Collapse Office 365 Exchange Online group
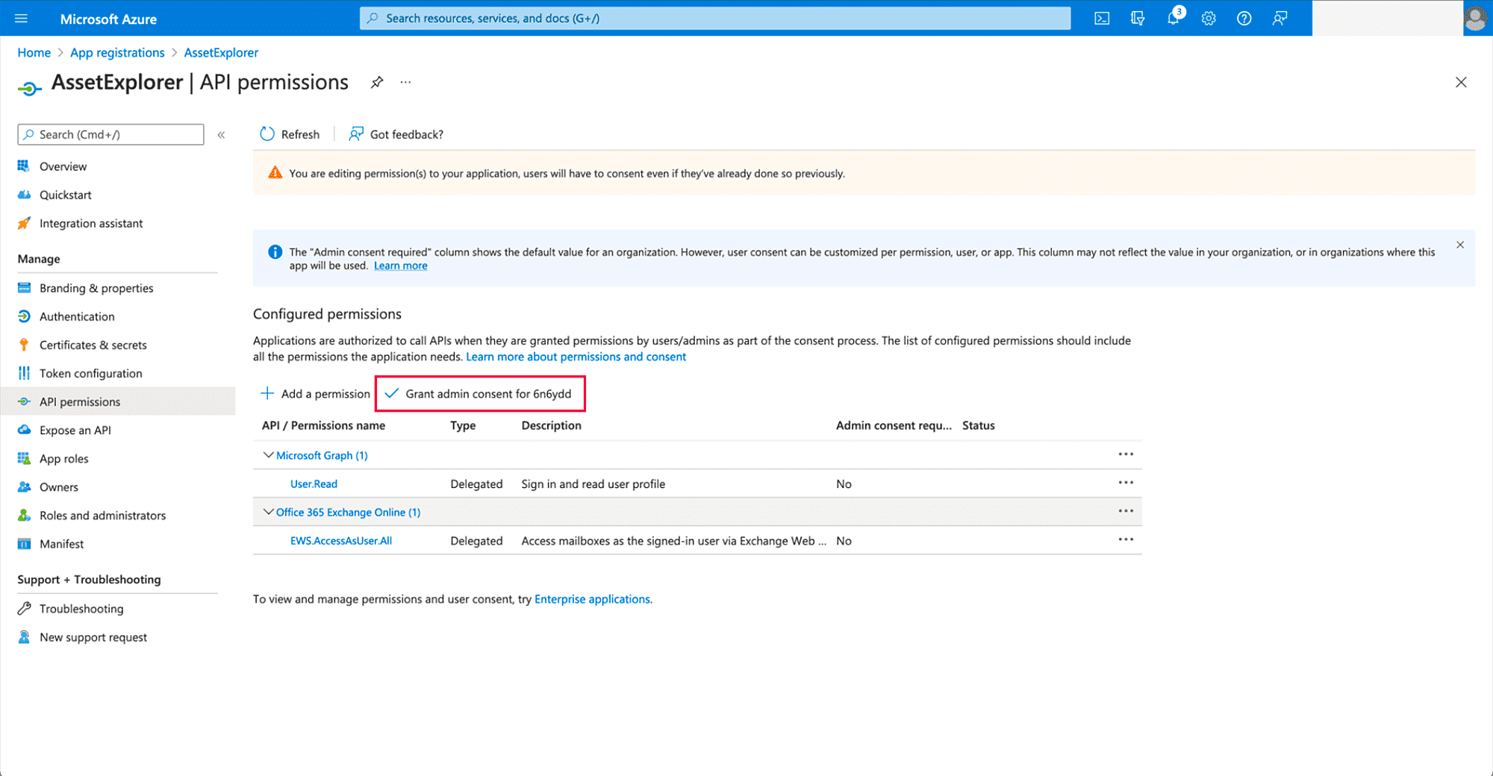1493x776 pixels. click(x=268, y=512)
